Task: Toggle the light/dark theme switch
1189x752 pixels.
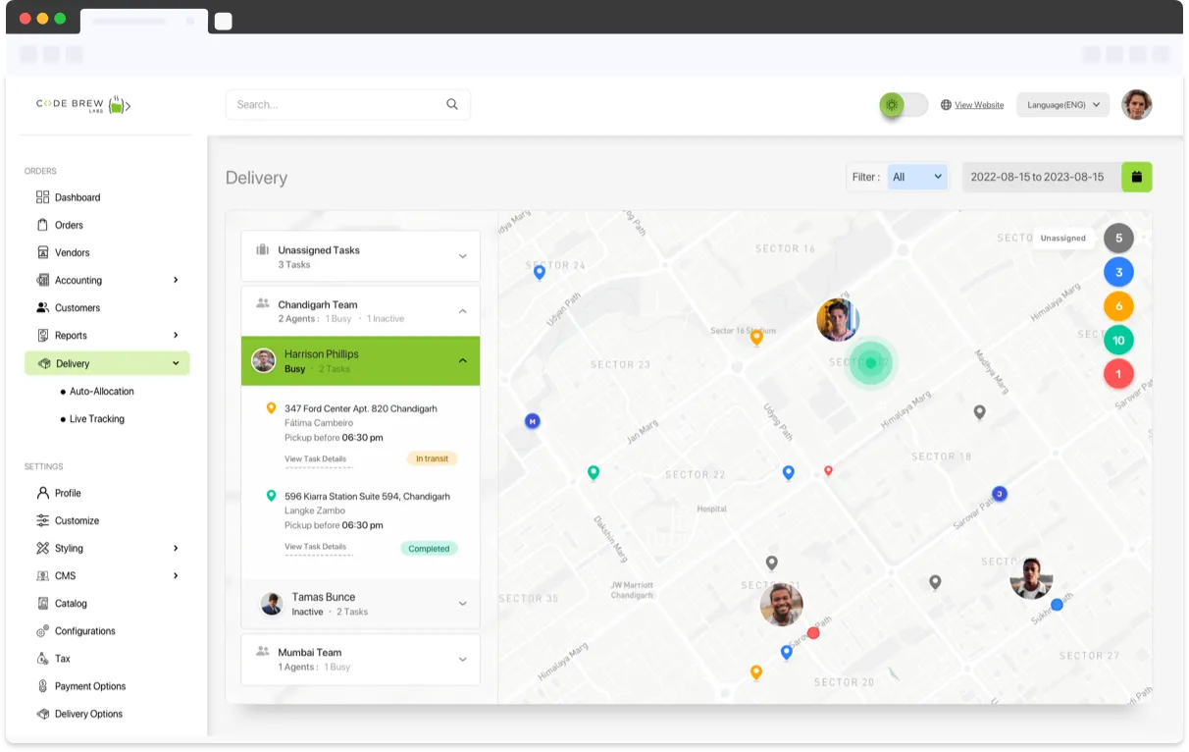Action: tap(903, 105)
